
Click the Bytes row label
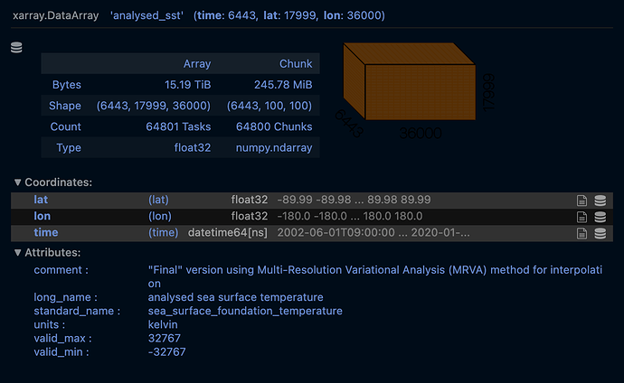click(66, 85)
